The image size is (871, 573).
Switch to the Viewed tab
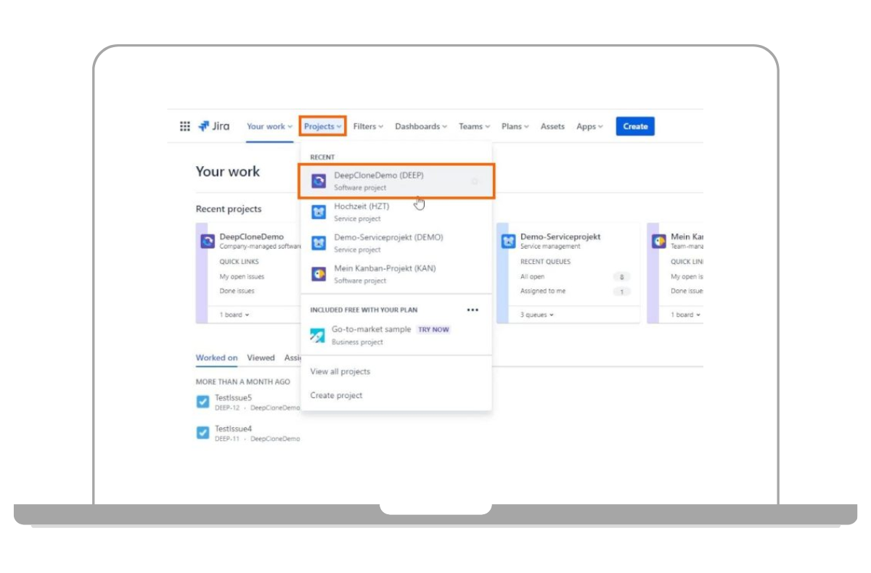[x=261, y=358]
